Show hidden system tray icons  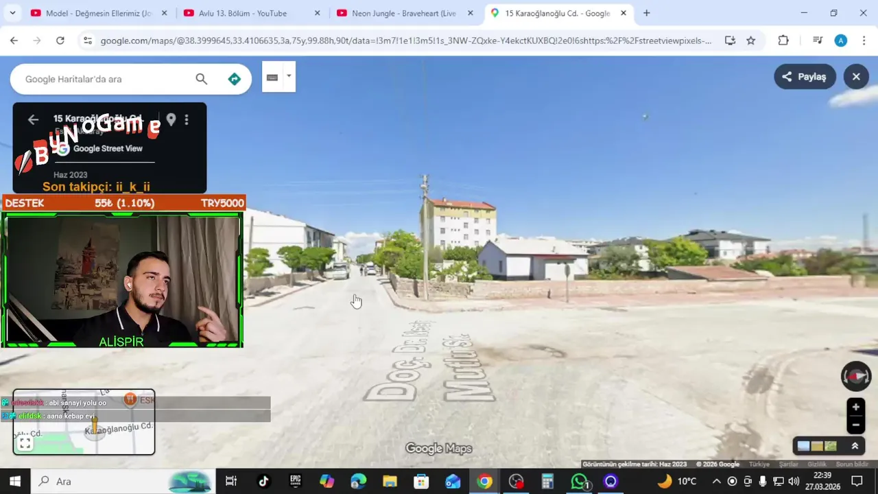pyautogui.click(x=716, y=481)
